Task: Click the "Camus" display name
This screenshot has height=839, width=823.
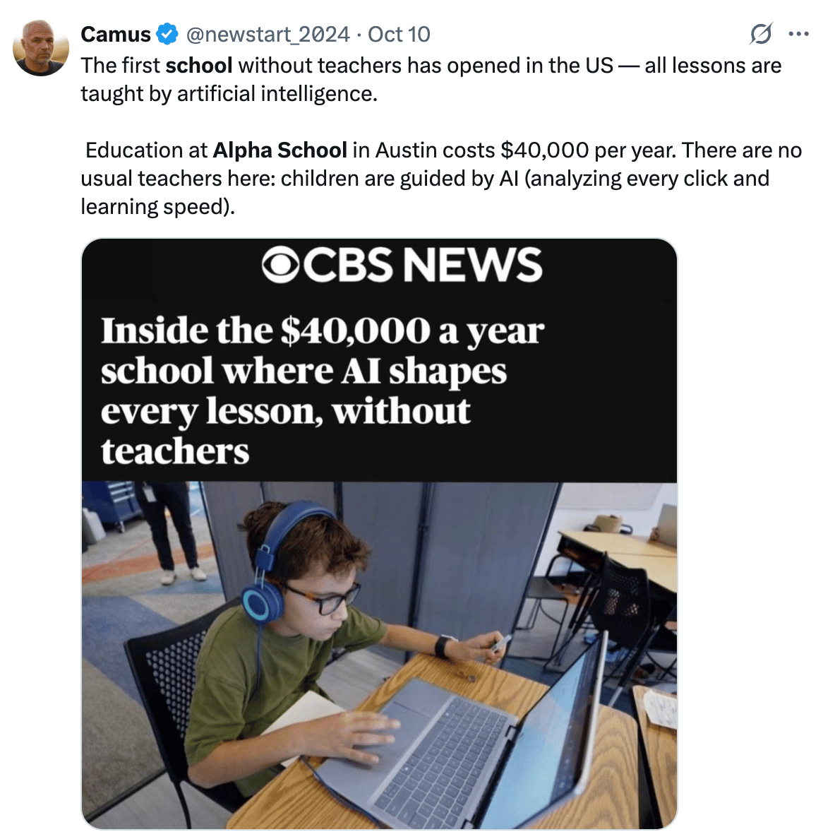Action: click(x=116, y=34)
